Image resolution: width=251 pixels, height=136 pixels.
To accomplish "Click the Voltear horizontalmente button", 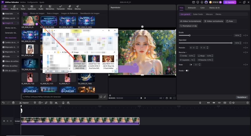I will tap(190, 21).
